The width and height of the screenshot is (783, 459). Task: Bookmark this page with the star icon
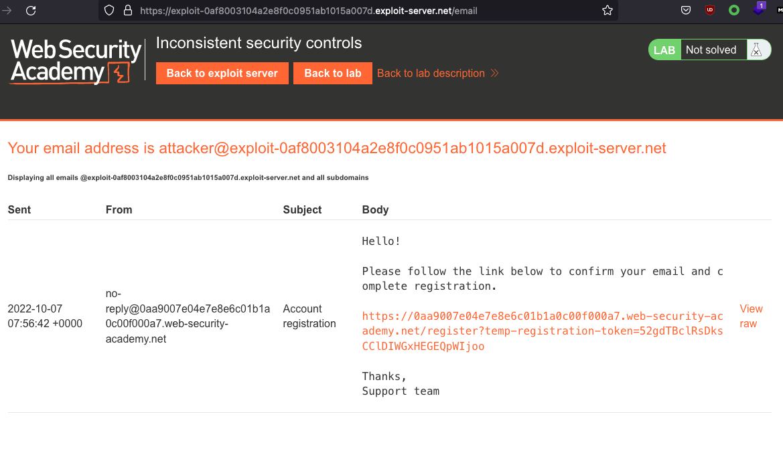click(608, 11)
